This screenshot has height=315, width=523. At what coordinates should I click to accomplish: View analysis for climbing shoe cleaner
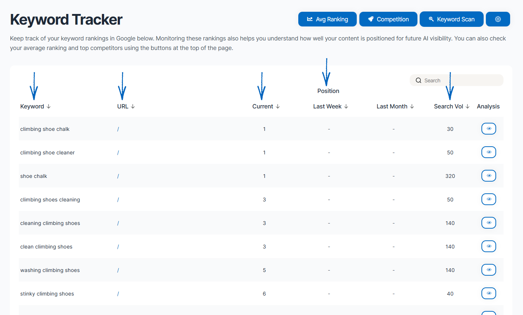click(x=489, y=152)
